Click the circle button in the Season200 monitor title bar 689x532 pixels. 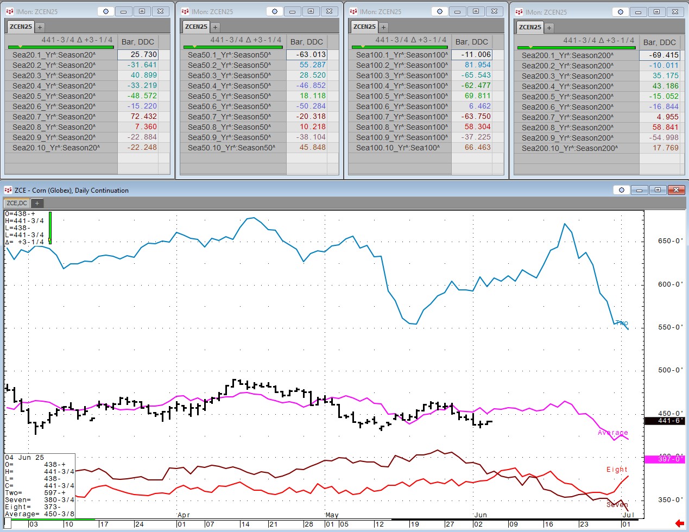621,12
